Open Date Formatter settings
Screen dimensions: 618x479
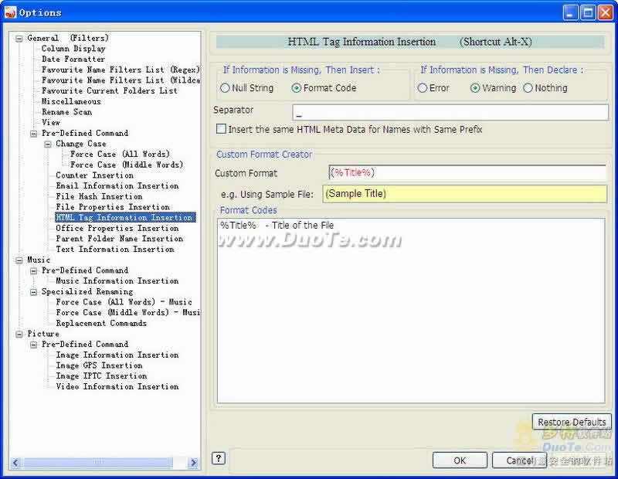(73, 59)
